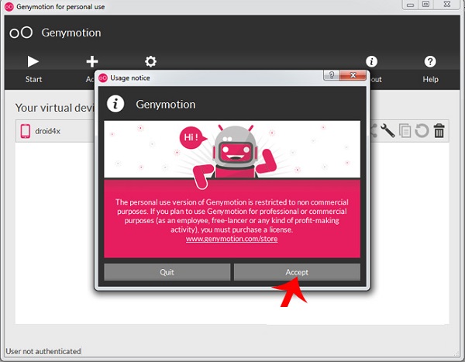Open the www.genymotion.com/store link
465x362 pixels.
coord(231,239)
